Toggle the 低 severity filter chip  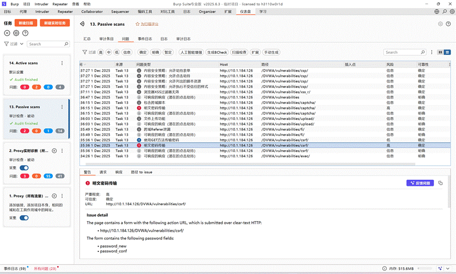[117, 52]
